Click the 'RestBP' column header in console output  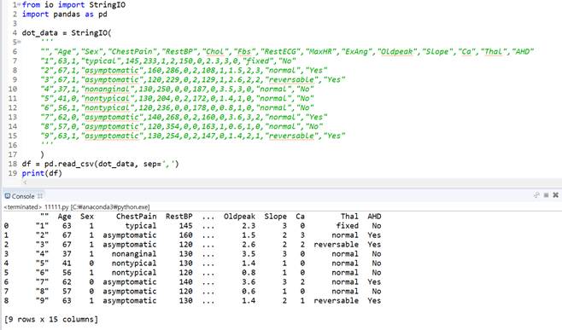coord(179,217)
